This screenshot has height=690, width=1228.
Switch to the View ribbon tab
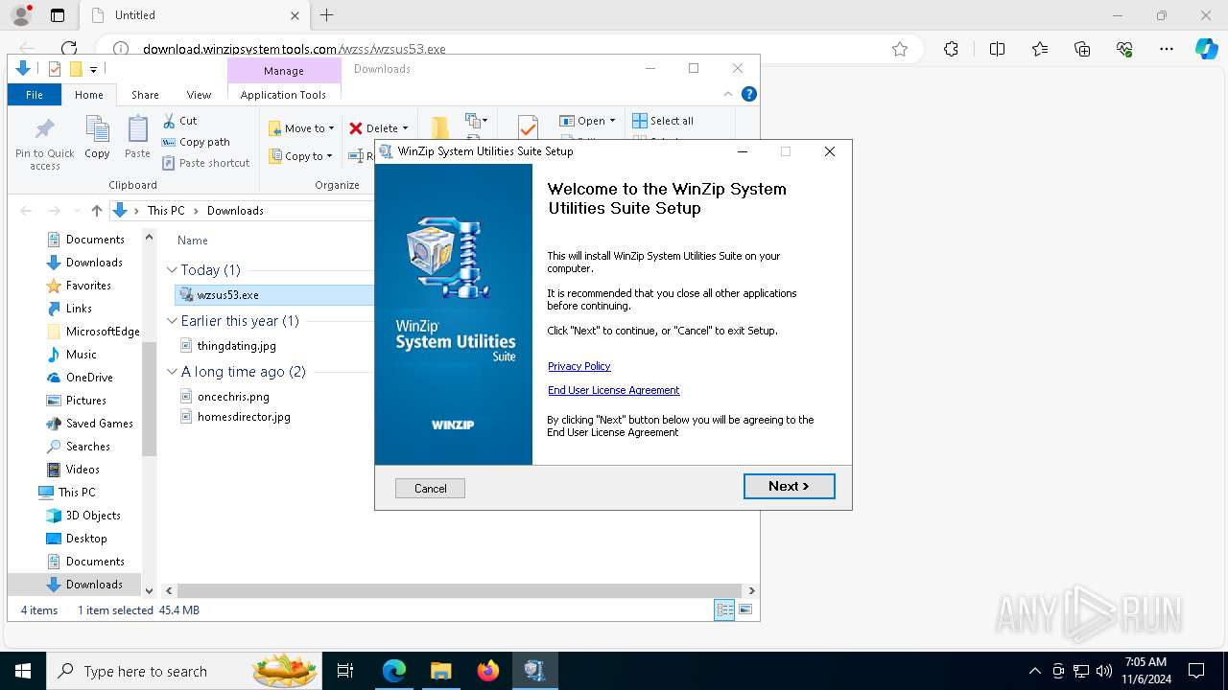(199, 95)
